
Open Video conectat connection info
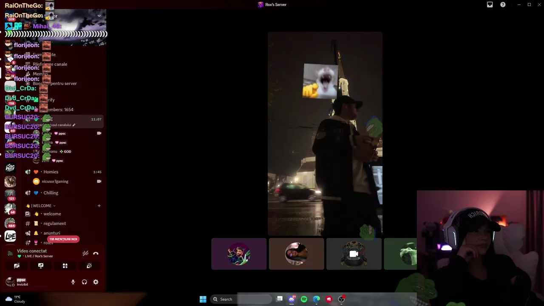(x=32, y=251)
